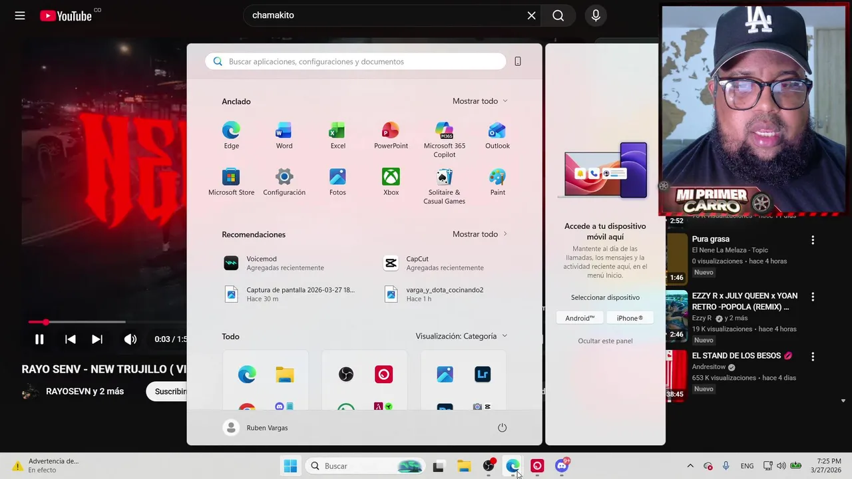This screenshot has width=852, height=479.
Task: Click the power button in Start menu
Action: coord(503,428)
